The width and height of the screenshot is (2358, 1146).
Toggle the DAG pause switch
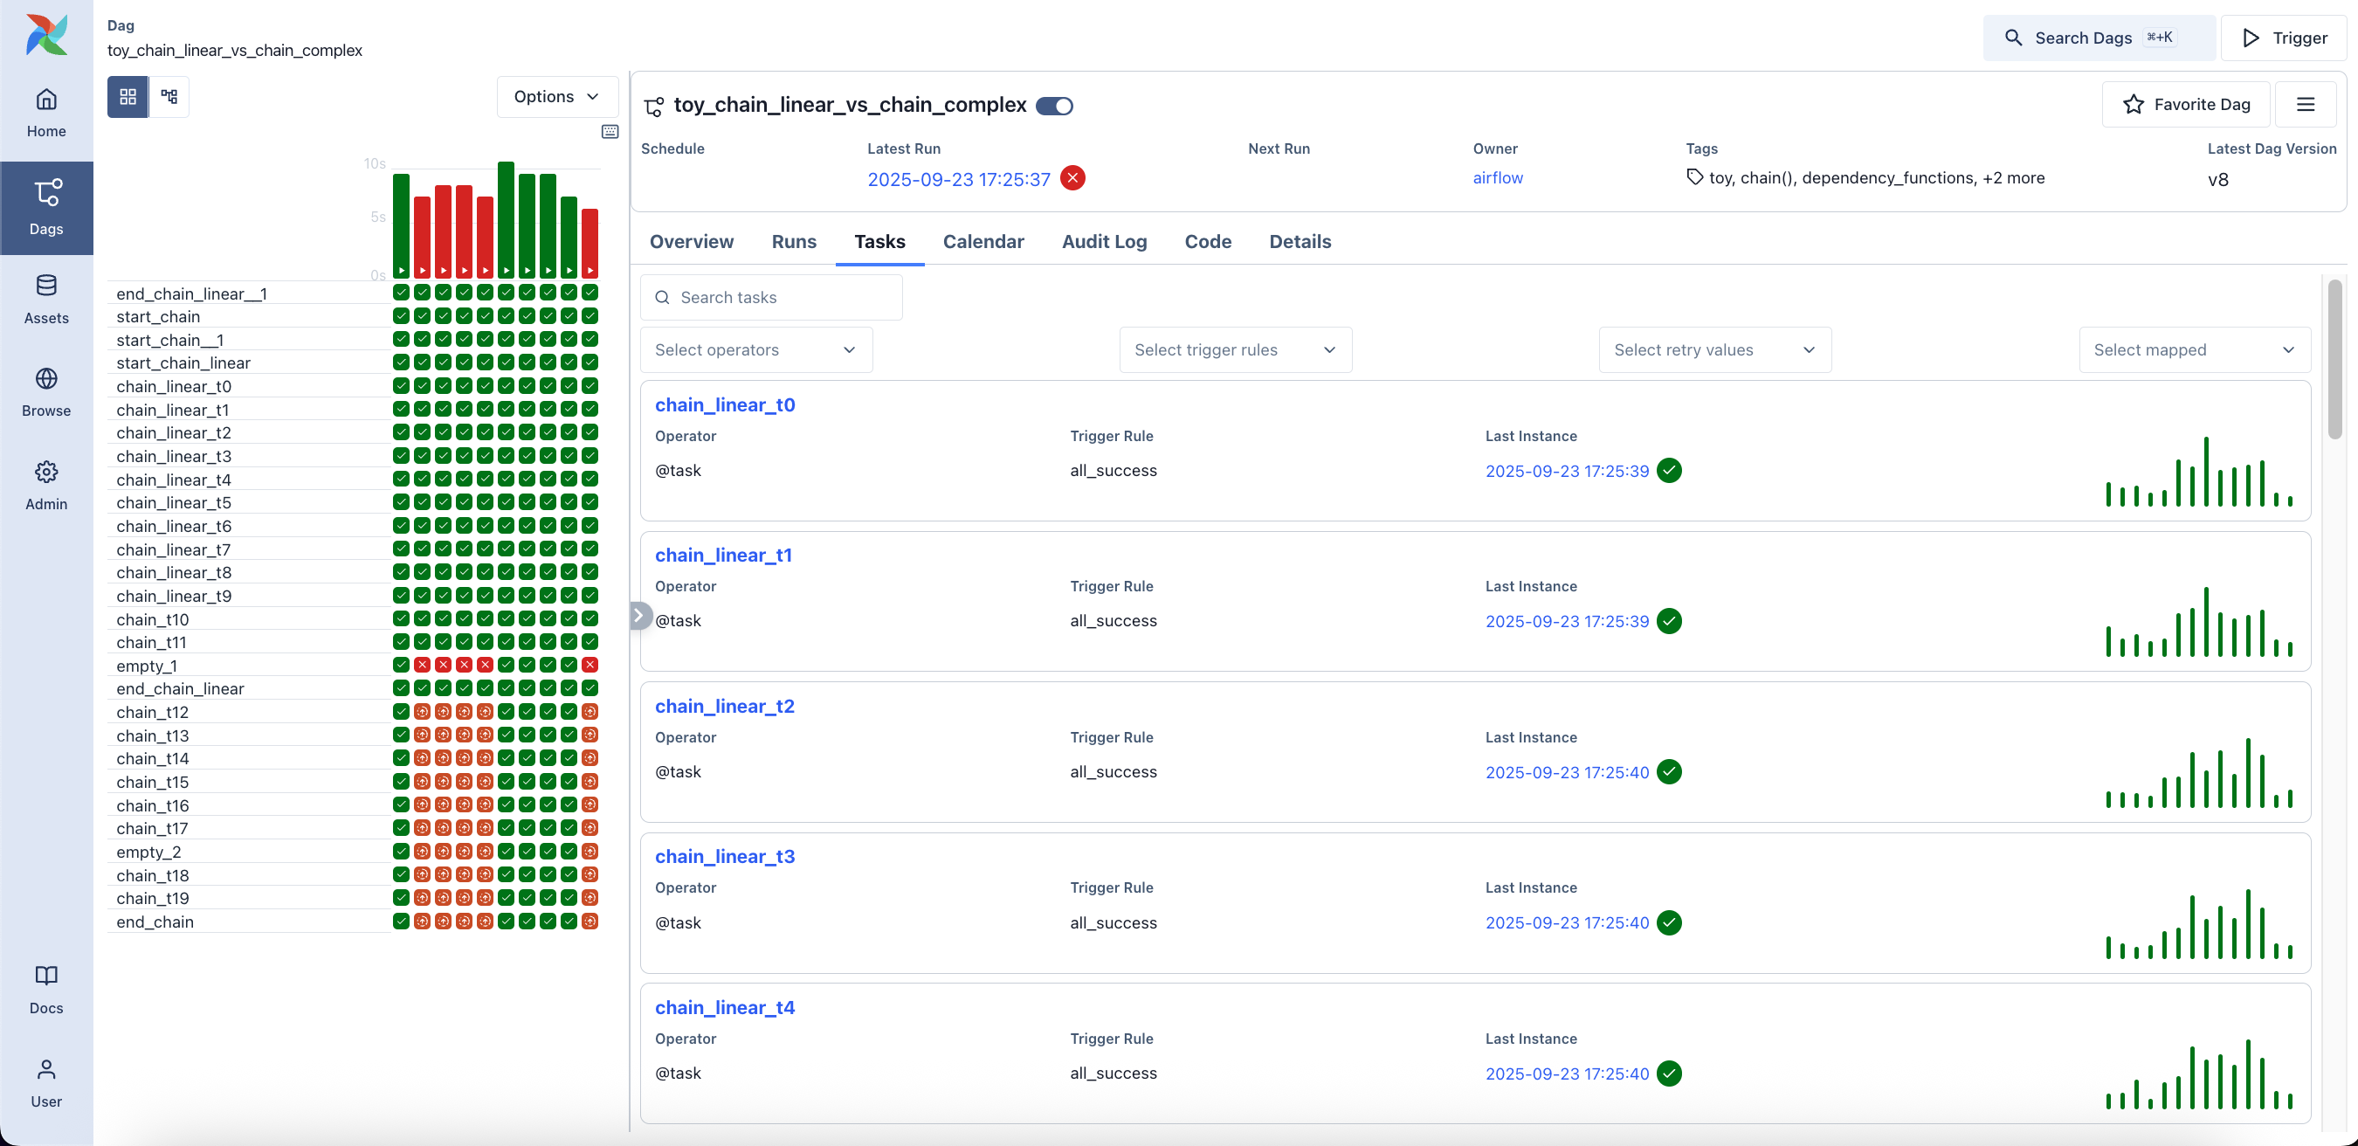[1054, 107]
